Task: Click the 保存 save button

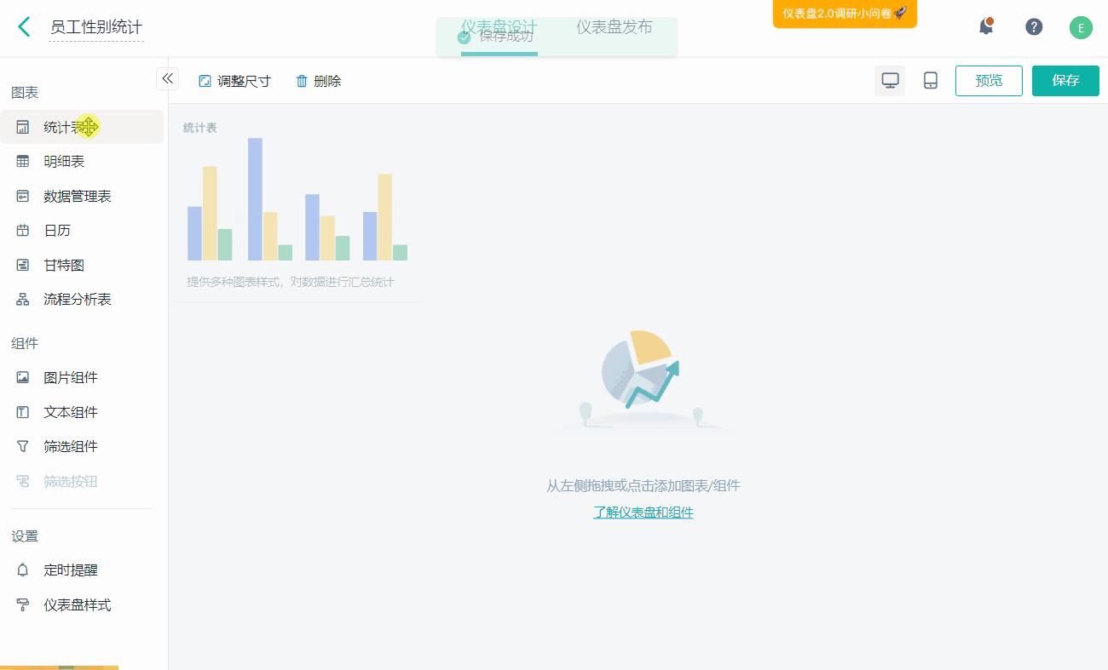Action: (1065, 80)
